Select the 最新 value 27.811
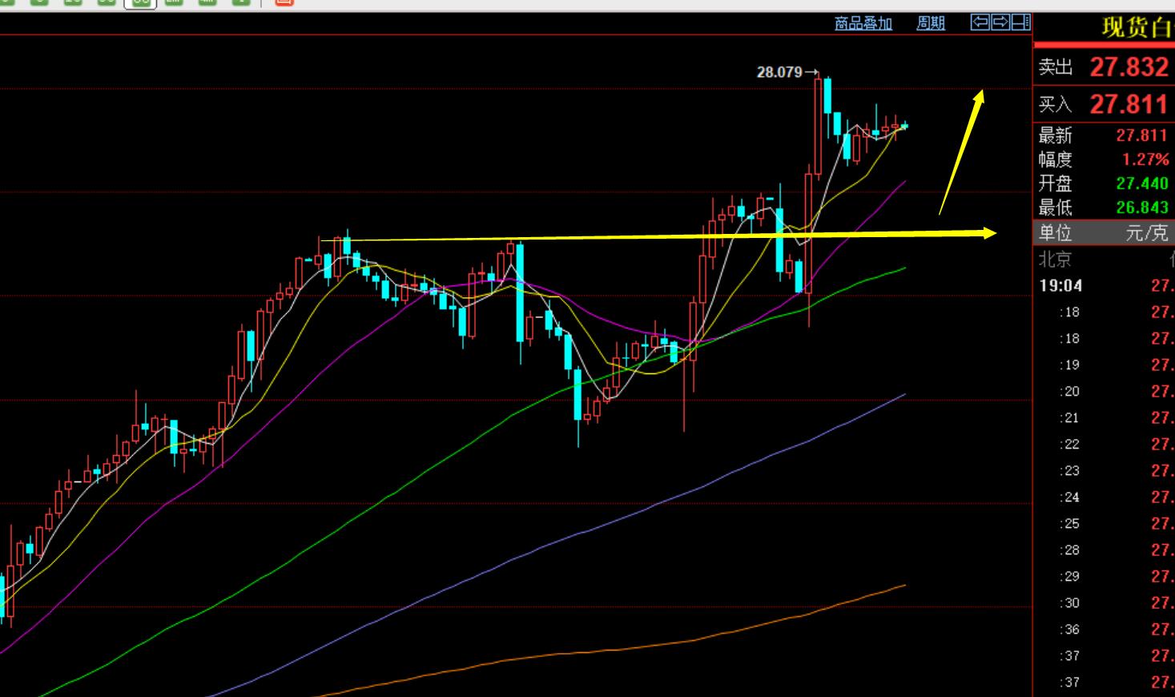 1142,135
